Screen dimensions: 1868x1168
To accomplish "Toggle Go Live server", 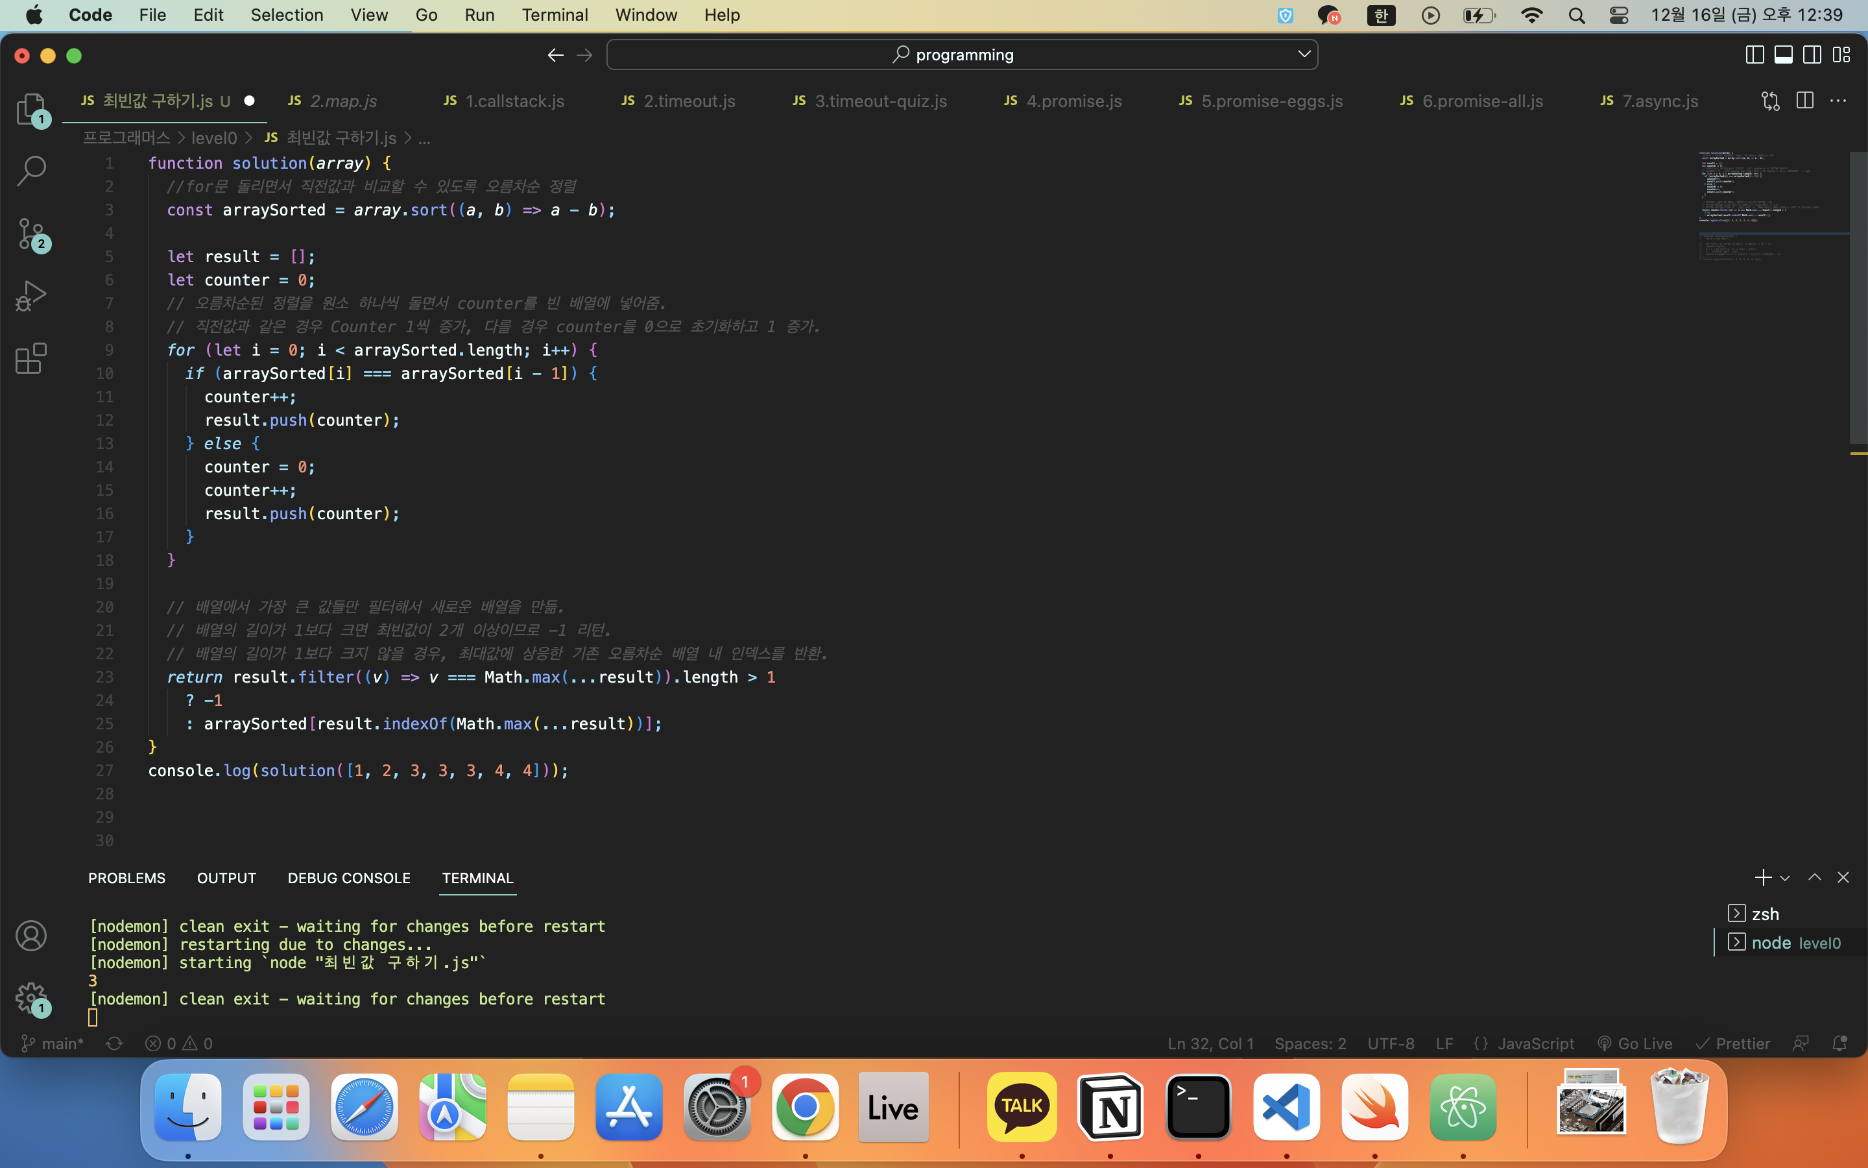I will (x=1635, y=1043).
